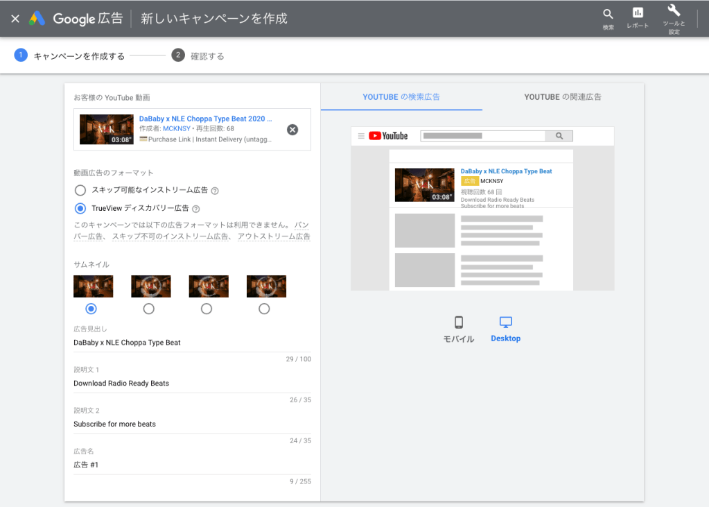The width and height of the screenshot is (709, 507).
Task: Click the third thumbnail image
Action: (209, 286)
